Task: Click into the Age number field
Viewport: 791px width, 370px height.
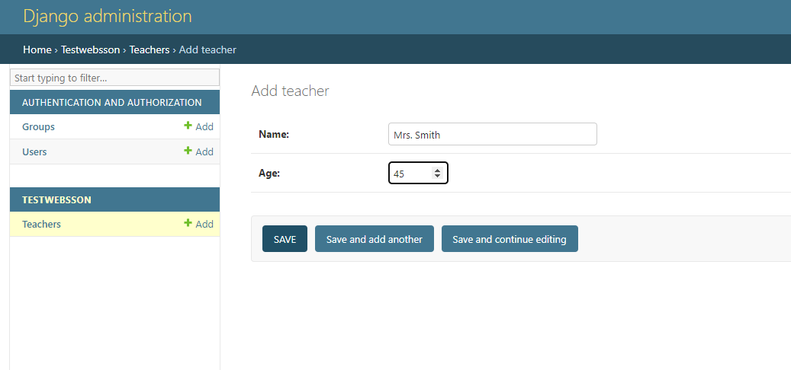Action: point(418,173)
